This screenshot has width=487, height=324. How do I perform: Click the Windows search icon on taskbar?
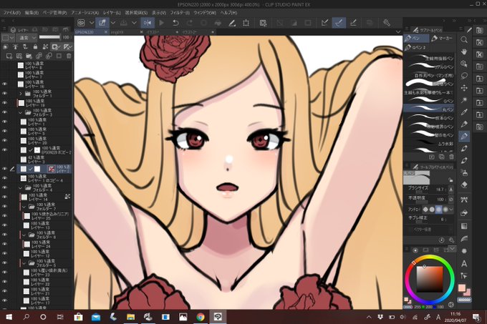coord(26,317)
